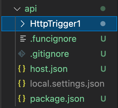118x108 pixels.
Task: Click the U badge next to .funcignore
Action: 103,39
